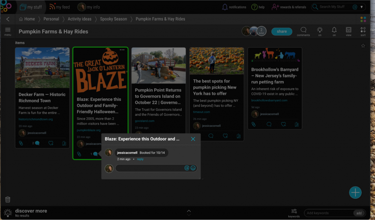Navigate to Home breadcrumb
The height and width of the screenshot is (220, 375).
[27, 19]
